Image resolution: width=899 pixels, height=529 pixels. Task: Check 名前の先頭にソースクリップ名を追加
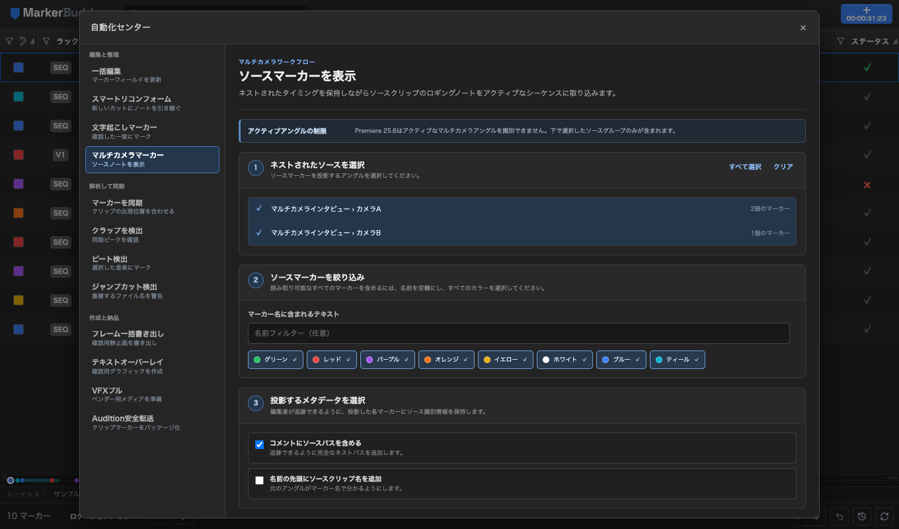click(x=260, y=481)
